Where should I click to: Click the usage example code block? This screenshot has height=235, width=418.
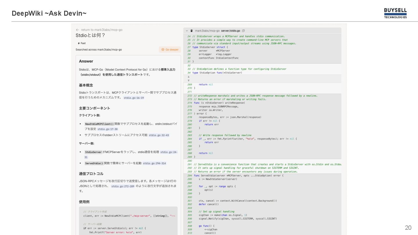(x=128, y=220)
